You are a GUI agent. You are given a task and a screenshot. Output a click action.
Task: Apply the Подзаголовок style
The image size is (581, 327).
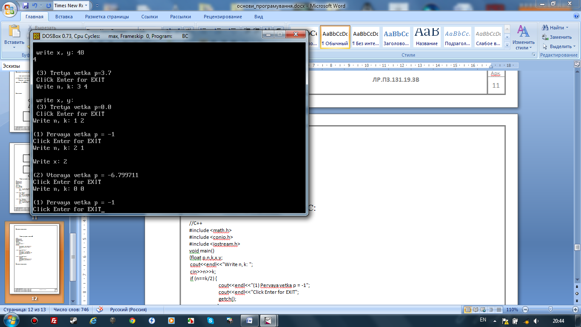[x=458, y=37]
